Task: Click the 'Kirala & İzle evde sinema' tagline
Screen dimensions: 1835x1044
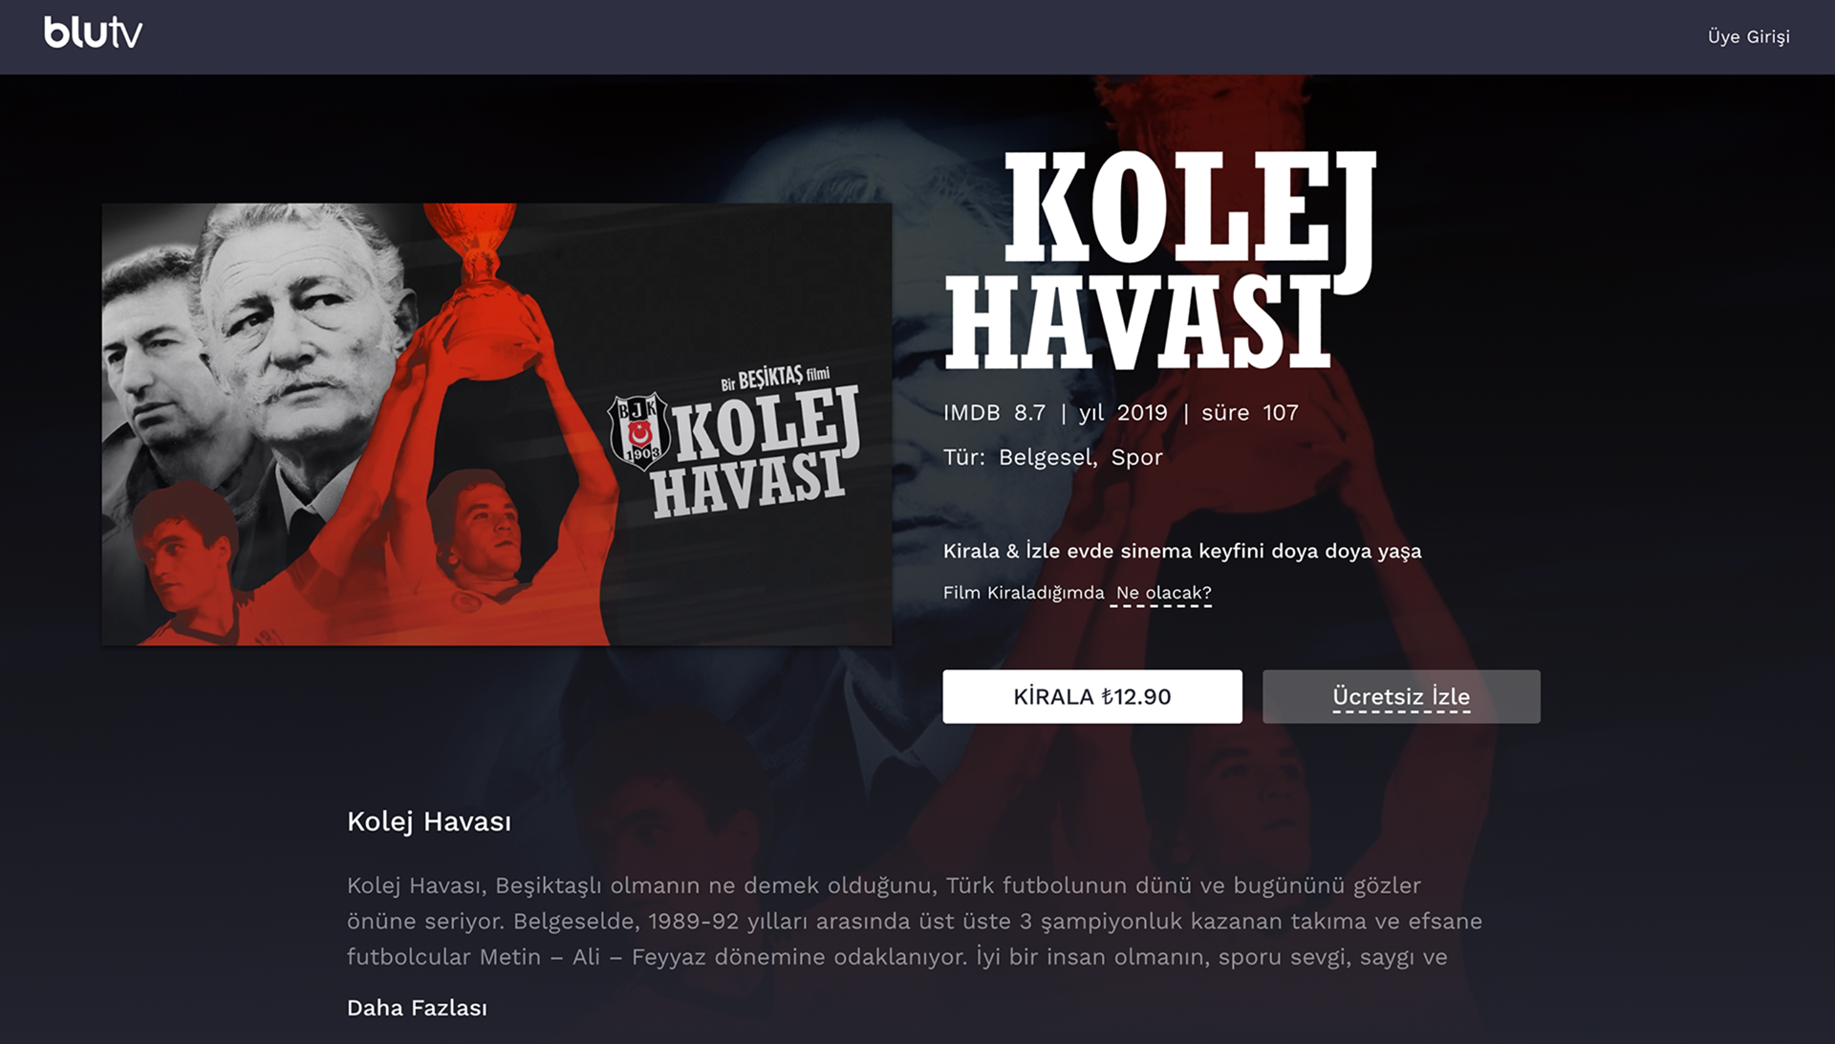Action: click(x=1181, y=551)
